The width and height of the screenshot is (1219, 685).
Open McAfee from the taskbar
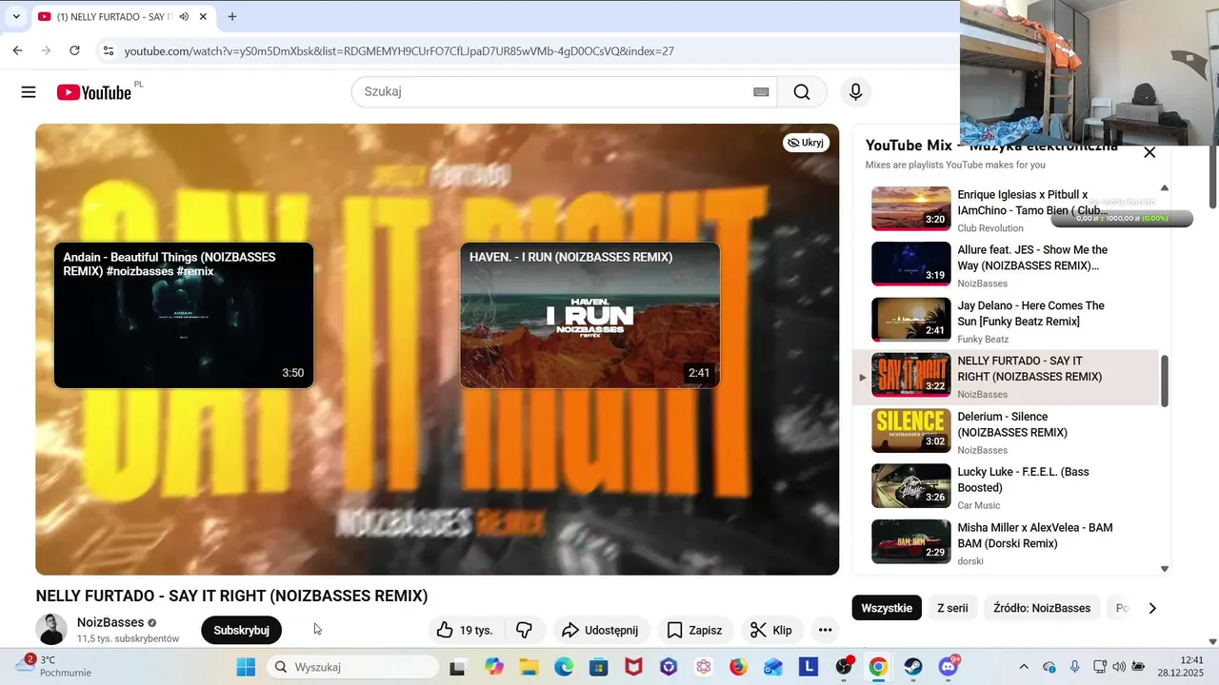click(x=633, y=667)
